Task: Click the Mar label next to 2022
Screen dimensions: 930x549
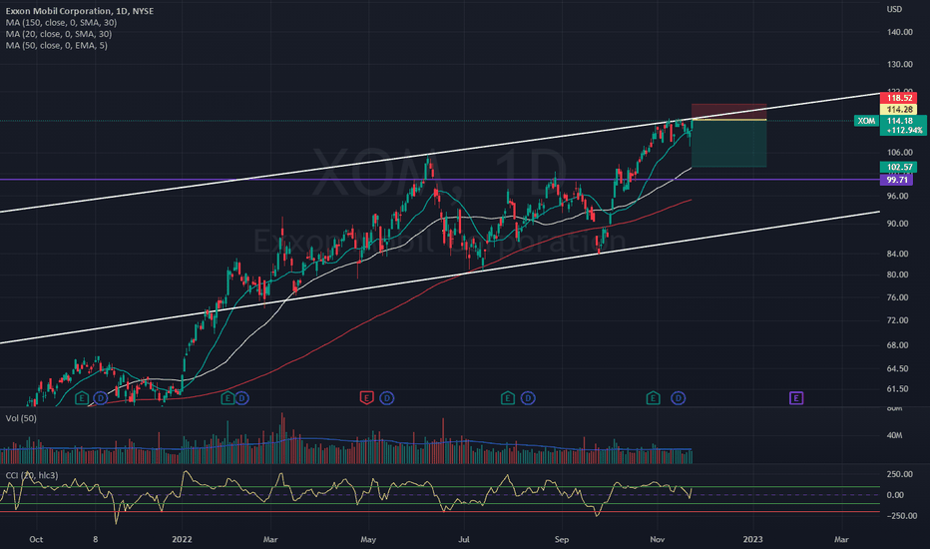Action: coord(270,539)
